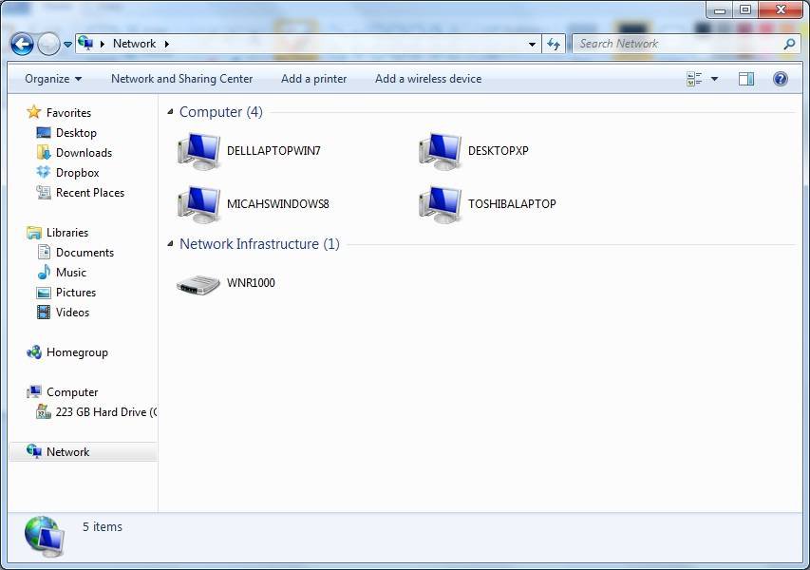Open the Organize dropdown menu
This screenshot has width=810, height=570.
click(x=53, y=79)
